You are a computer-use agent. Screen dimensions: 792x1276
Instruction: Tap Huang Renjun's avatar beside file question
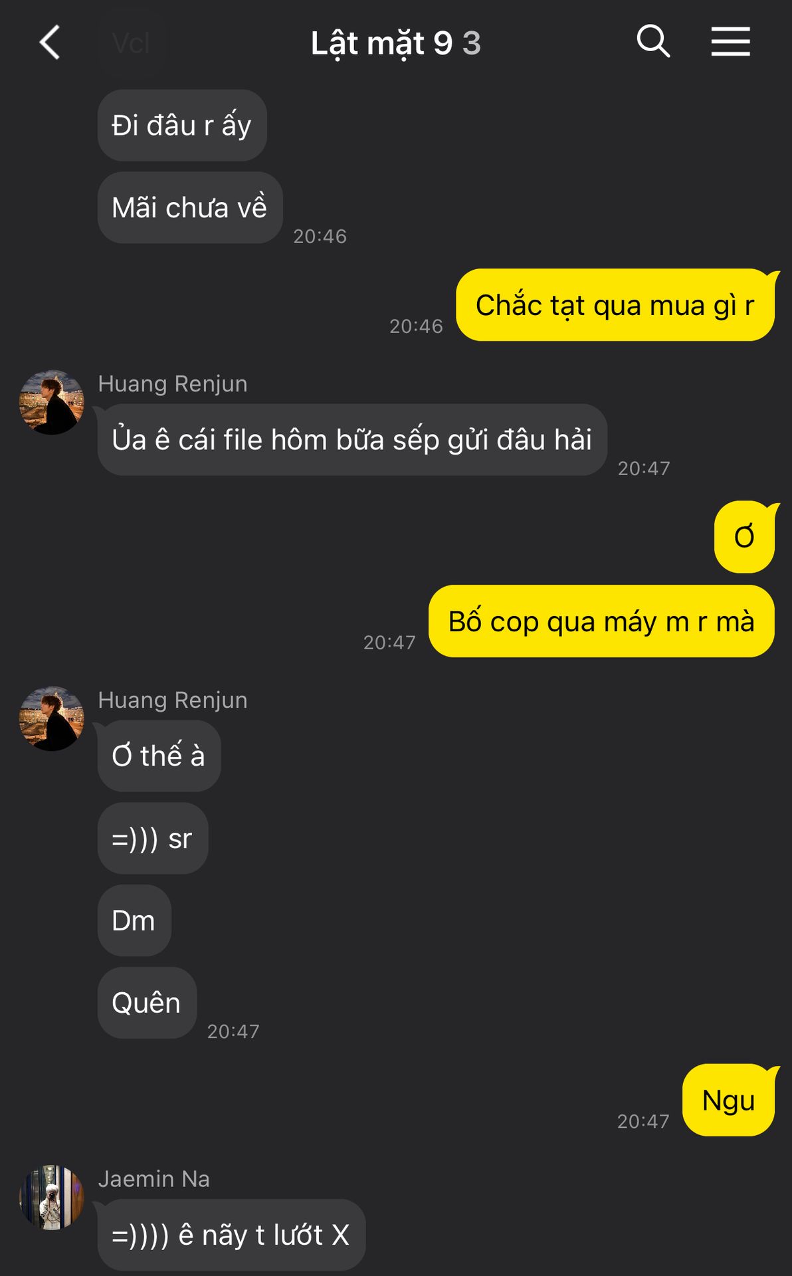(52, 403)
